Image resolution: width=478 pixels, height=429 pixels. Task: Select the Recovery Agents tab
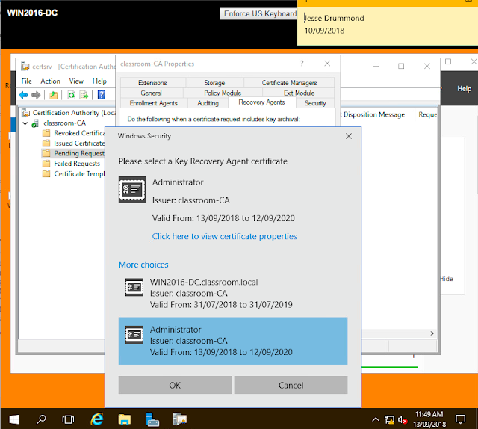[x=261, y=102]
